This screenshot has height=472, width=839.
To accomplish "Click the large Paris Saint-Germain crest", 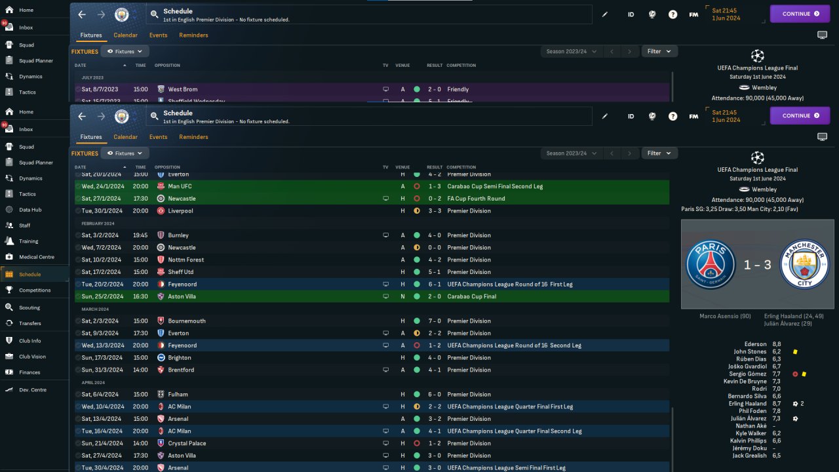I will click(x=711, y=265).
